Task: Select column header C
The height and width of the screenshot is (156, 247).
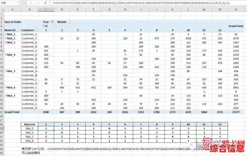Action: (46, 10)
